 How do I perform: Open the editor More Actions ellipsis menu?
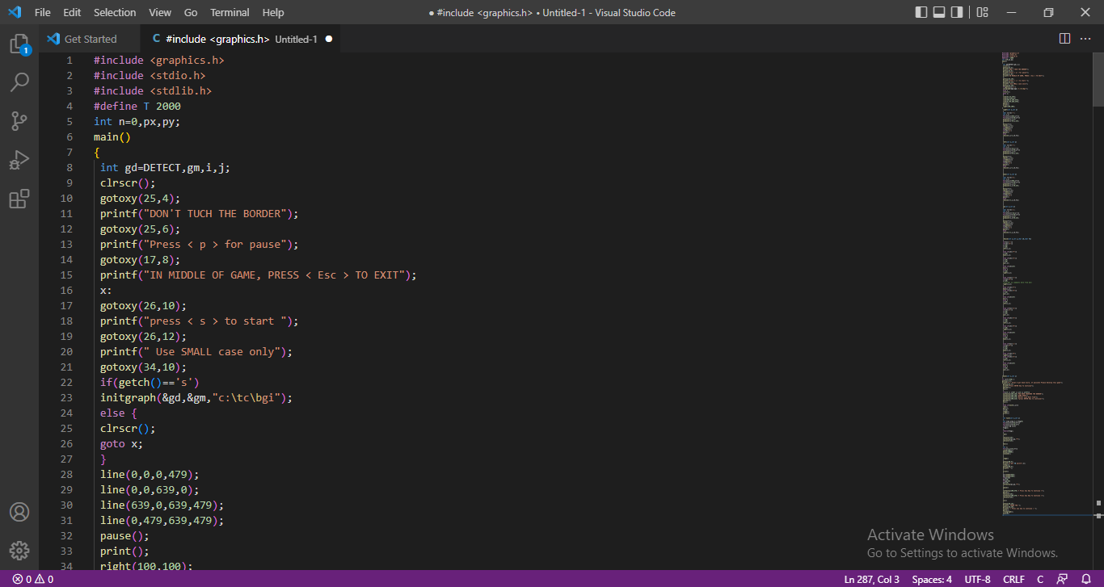1085,39
